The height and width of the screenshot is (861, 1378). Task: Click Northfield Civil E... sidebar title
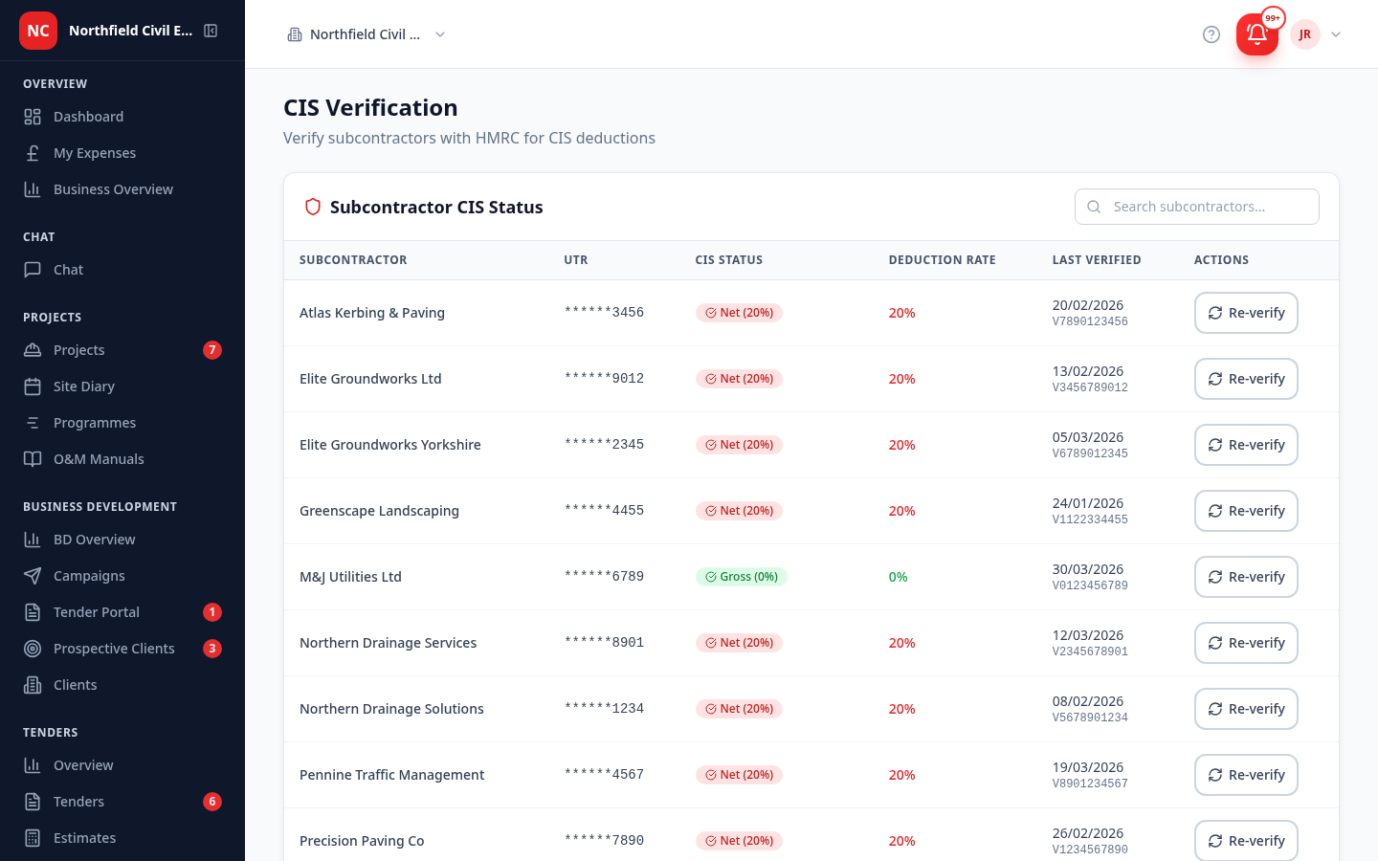click(130, 31)
